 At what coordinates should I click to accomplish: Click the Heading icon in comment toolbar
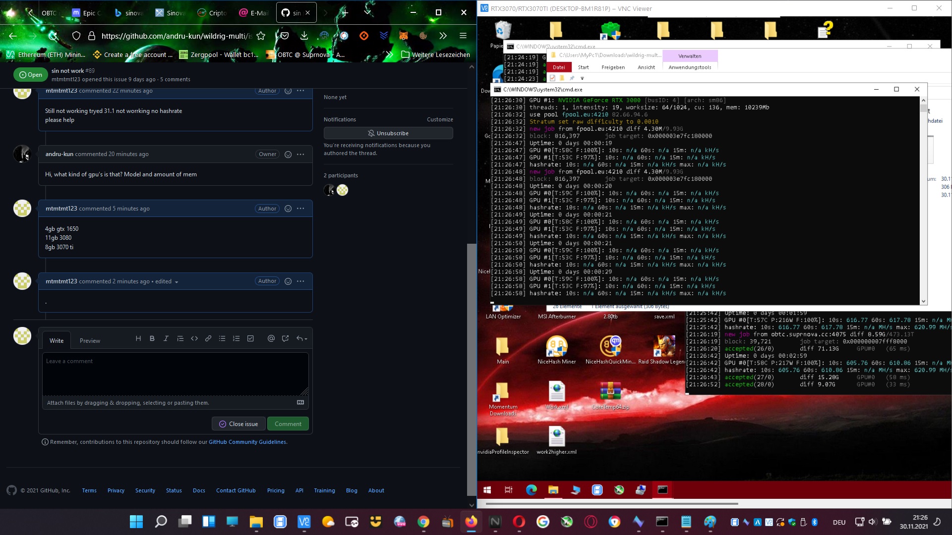[x=138, y=338]
